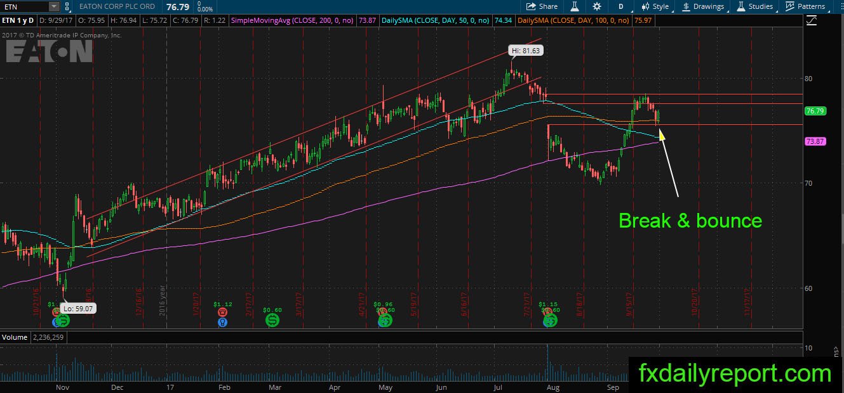
Task: Click the chart scale icon below toolbar
Action: tap(811, 21)
